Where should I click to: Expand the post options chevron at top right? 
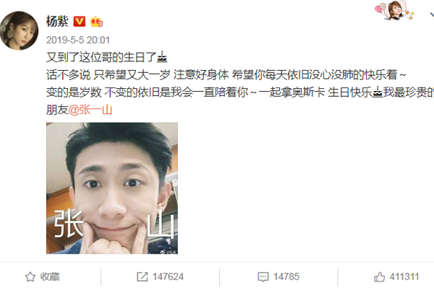pos(432,14)
